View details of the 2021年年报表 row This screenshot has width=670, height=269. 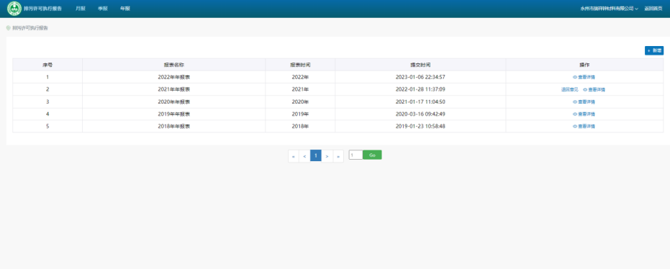coord(594,90)
